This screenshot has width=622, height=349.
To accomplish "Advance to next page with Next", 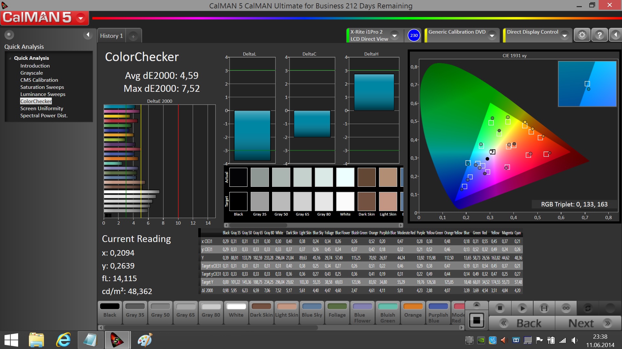I will pos(588,323).
